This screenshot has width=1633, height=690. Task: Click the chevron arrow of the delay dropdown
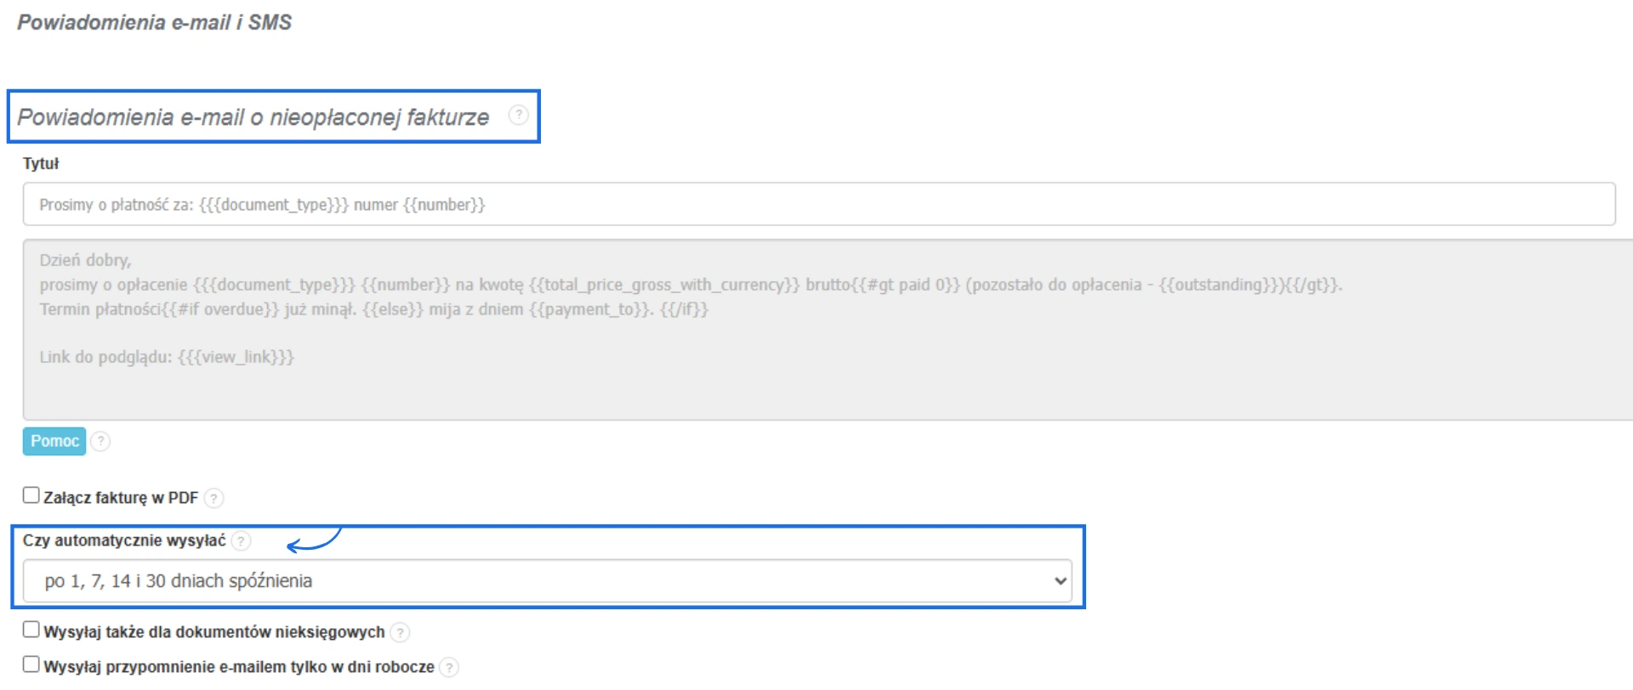(1060, 581)
